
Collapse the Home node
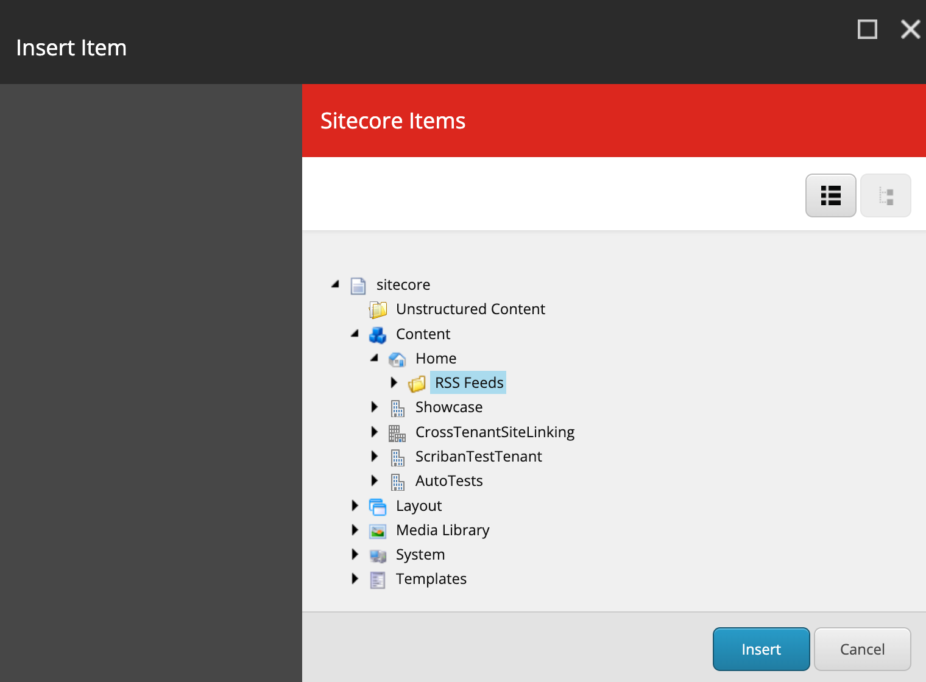click(374, 359)
